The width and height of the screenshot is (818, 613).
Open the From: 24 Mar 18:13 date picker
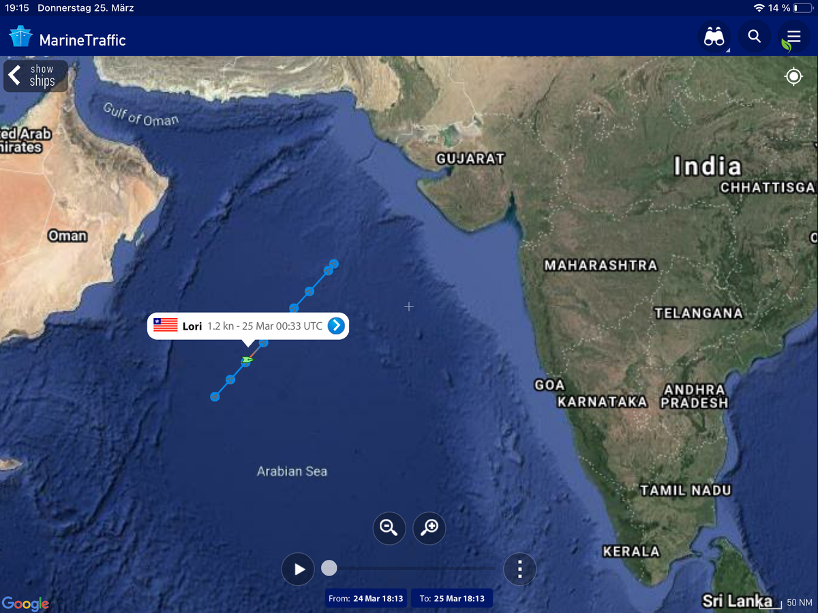pyautogui.click(x=366, y=599)
